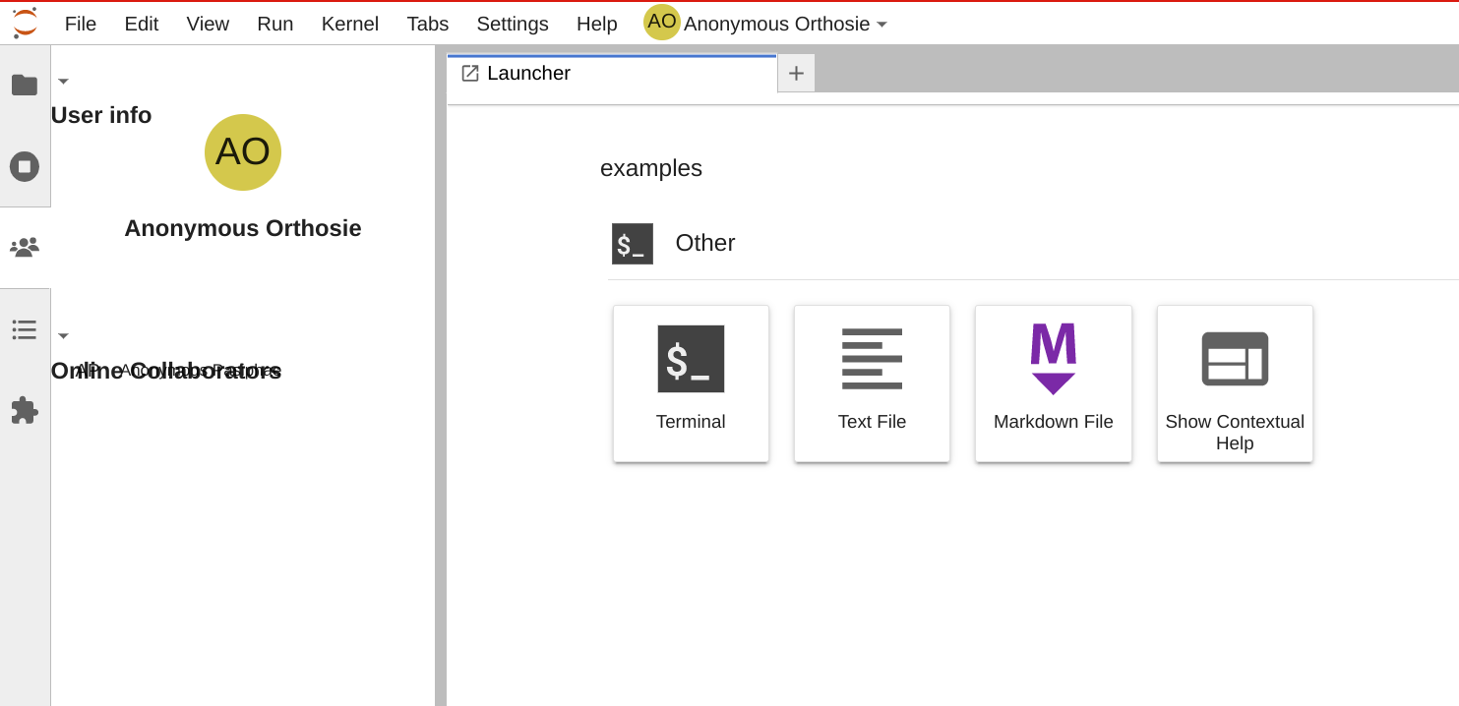1459x706 pixels.
Task: Open the Anonymous Orthosie user dropdown arrow
Action: click(x=881, y=24)
